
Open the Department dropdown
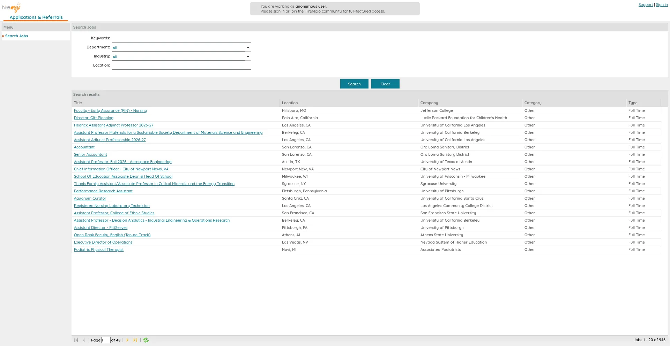(181, 47)
